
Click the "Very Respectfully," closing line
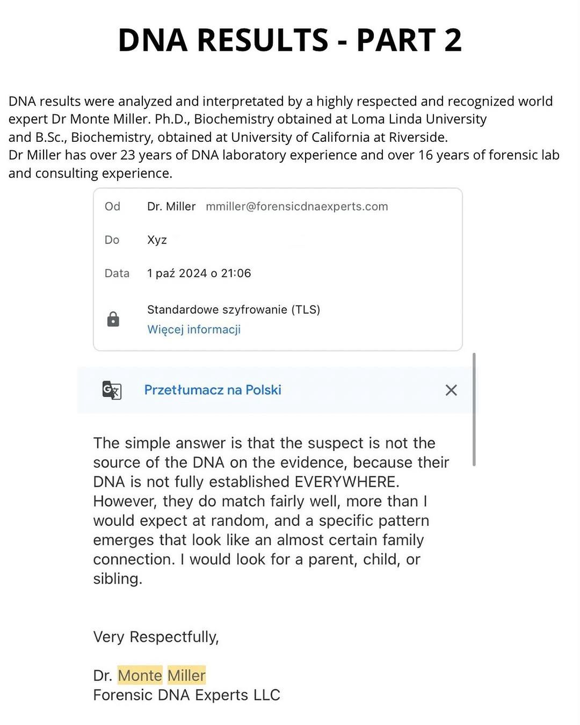[156, 636]
